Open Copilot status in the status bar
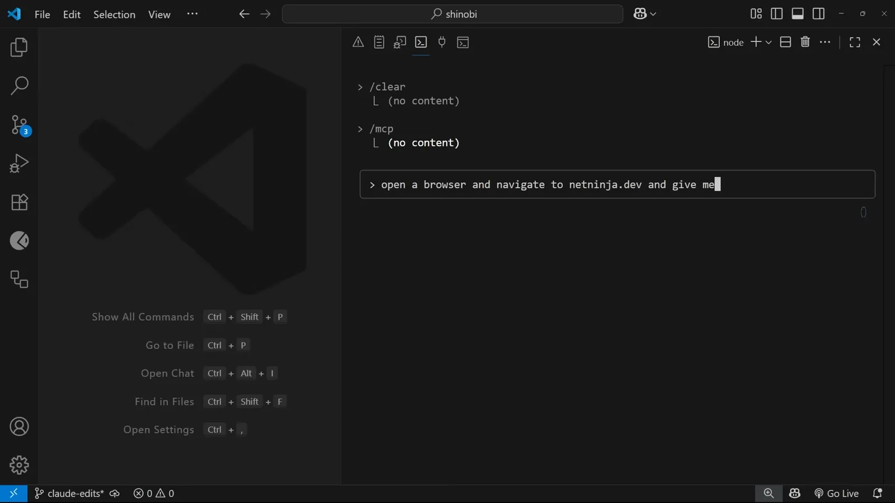 coord(795,493)
